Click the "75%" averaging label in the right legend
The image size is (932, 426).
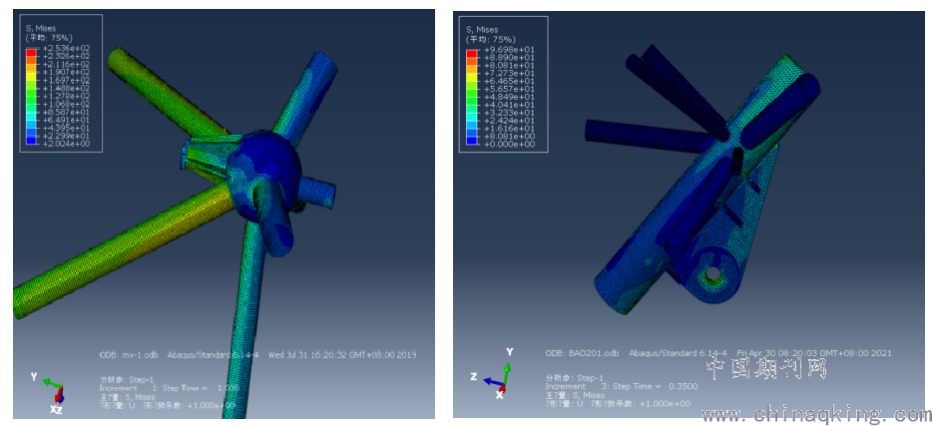click(502, 40)
